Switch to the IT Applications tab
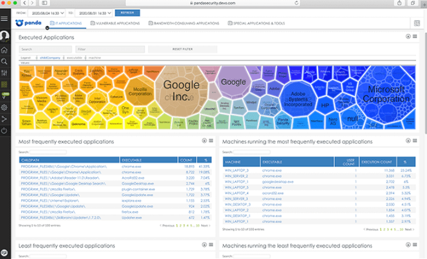Image resolution: width=427 pixels, height=259 pixels. click(66, 23)
